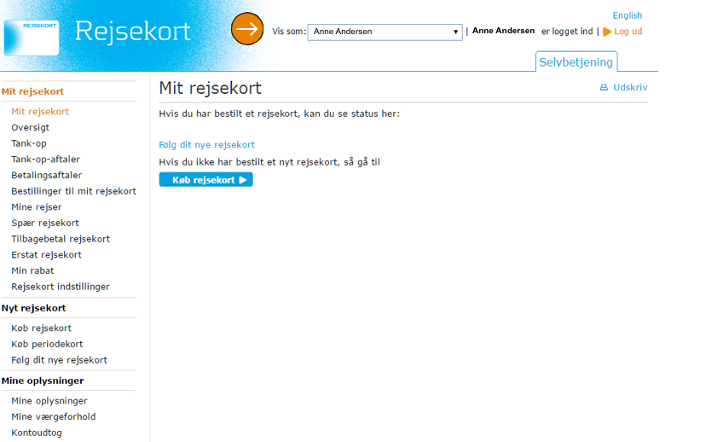The image size is (706, 442).
Task: Choose Spær rejsekort from sidebar
Action: 44,224
